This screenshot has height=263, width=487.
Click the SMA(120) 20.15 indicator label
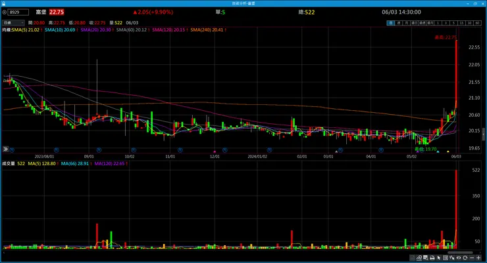[168, 30]
